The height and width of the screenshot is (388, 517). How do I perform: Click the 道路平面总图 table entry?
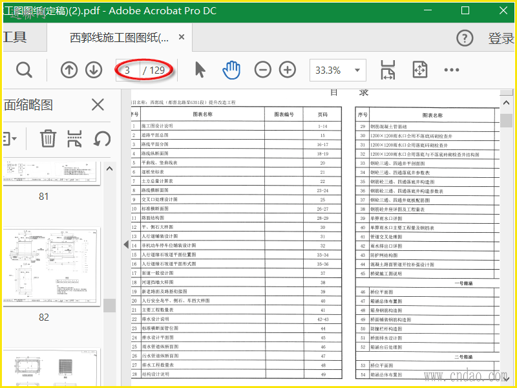coord(155,135)
